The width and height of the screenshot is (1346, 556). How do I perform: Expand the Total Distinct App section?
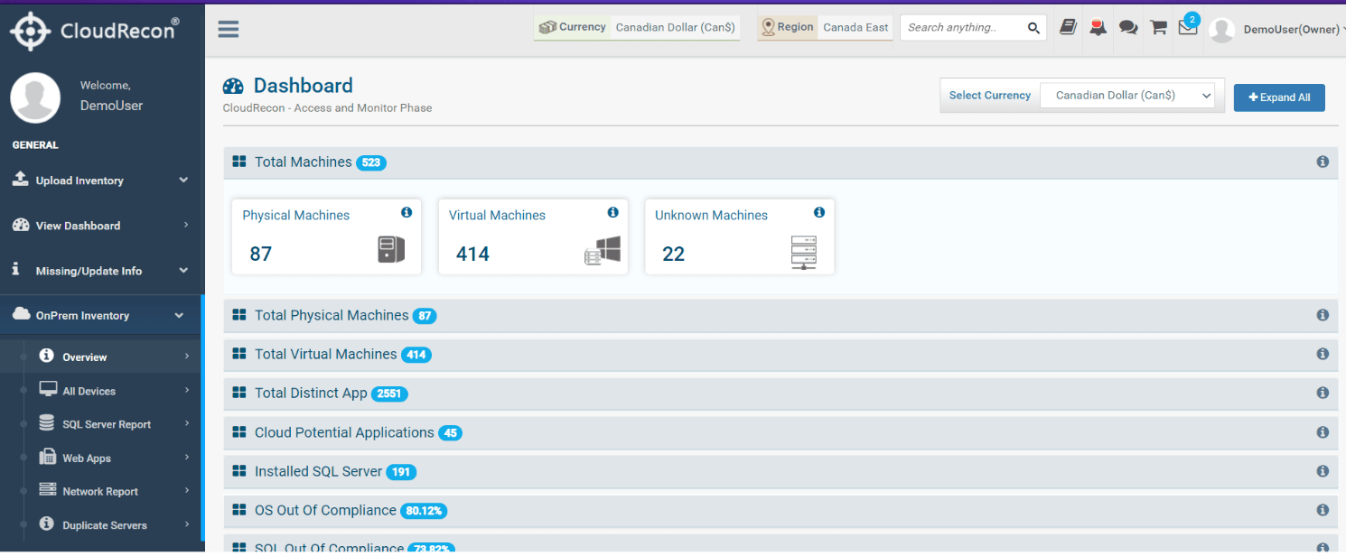tap(780, 393)
